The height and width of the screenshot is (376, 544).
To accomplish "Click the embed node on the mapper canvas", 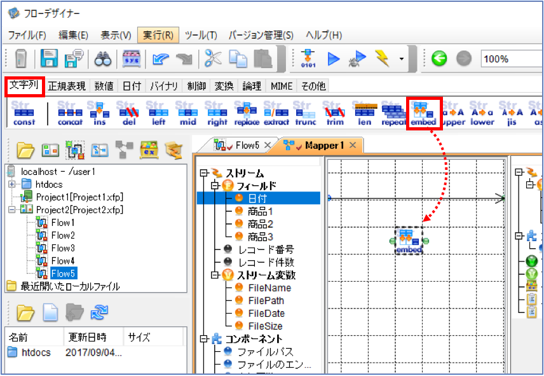I will pyautogui.click(x=409, y=241).
